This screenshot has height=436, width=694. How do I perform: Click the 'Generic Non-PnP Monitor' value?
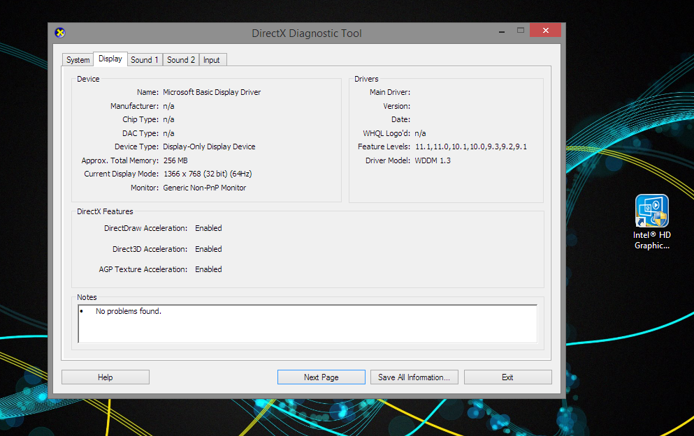[x=205, y=188]
